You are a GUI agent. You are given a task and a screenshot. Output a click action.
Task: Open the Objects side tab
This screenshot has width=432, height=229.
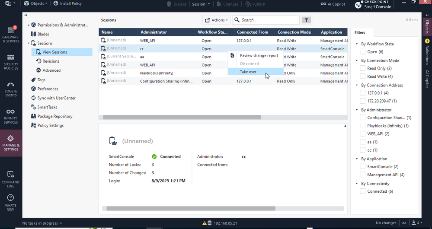click(x=427, y=26)
